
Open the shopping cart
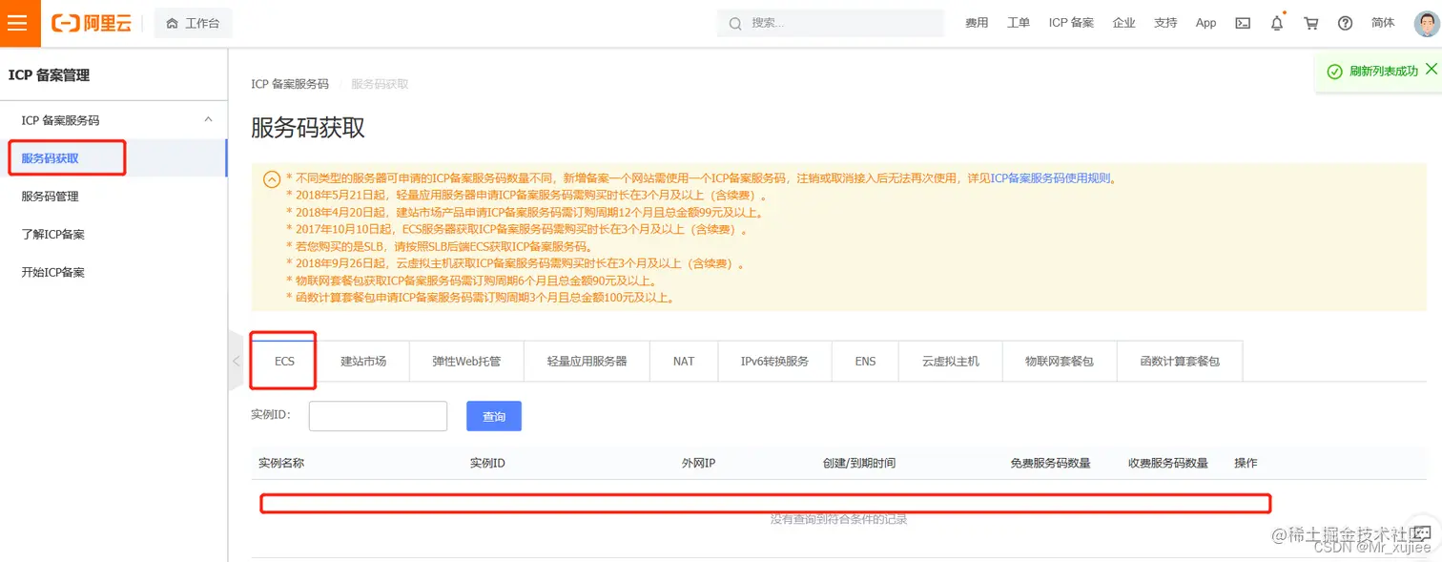(x=1310, y=23)
